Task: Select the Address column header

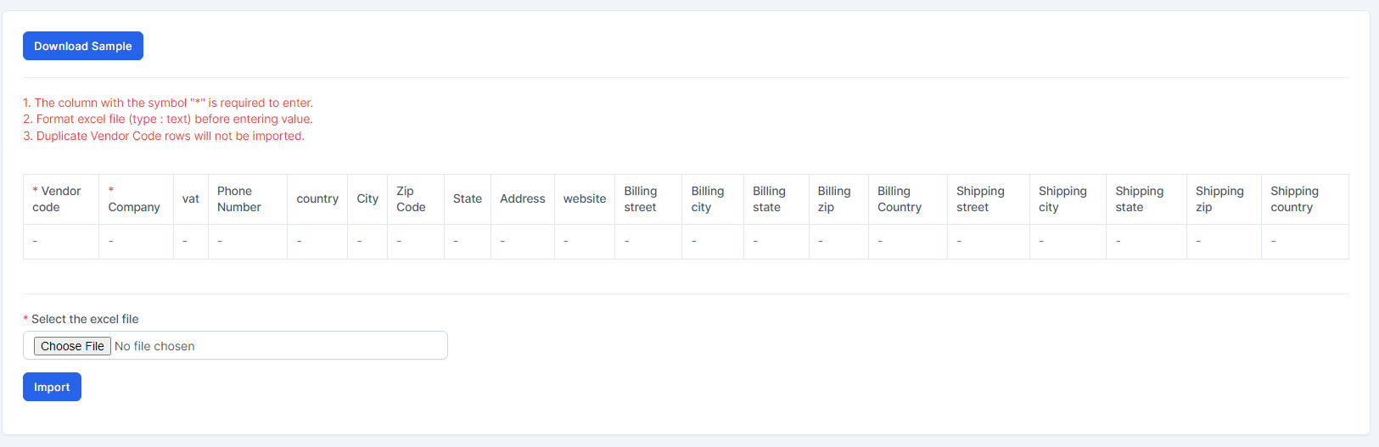Action: tap(523, 199)
